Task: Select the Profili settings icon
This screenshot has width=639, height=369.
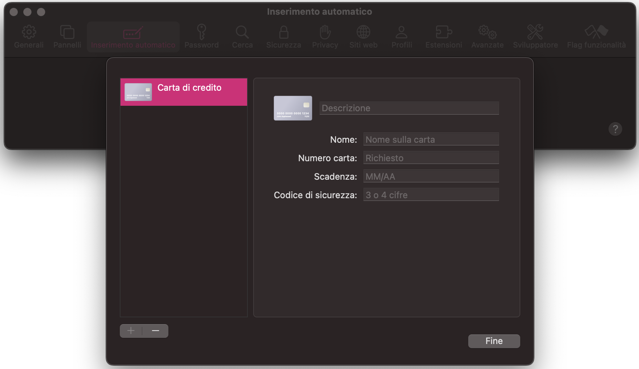Action: [x=401, y=36]
